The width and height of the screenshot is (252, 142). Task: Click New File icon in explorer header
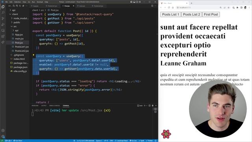click(x=14, y=6)
